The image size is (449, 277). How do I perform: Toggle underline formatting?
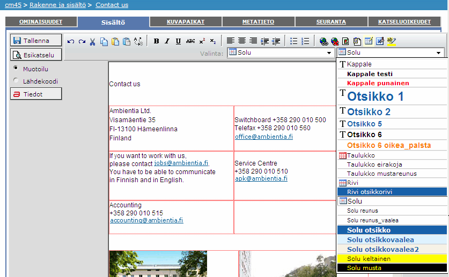(x=178, y=41)
